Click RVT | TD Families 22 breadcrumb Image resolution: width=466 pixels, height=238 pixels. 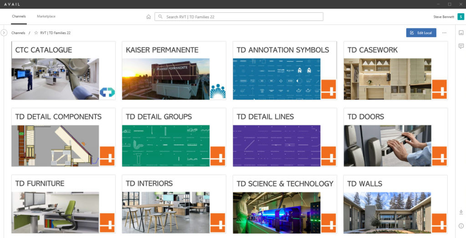[x=55, y=33]
